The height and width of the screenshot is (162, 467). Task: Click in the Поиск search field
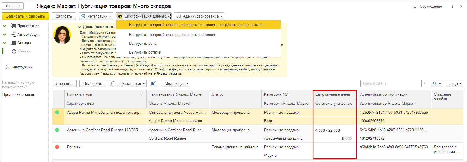click(x=391, y=83)
